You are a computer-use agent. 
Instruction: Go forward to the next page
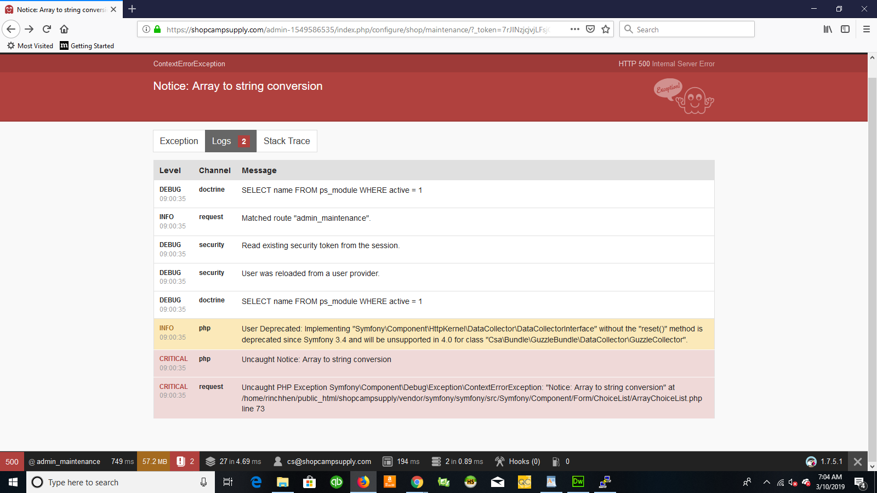pos(30,29)
